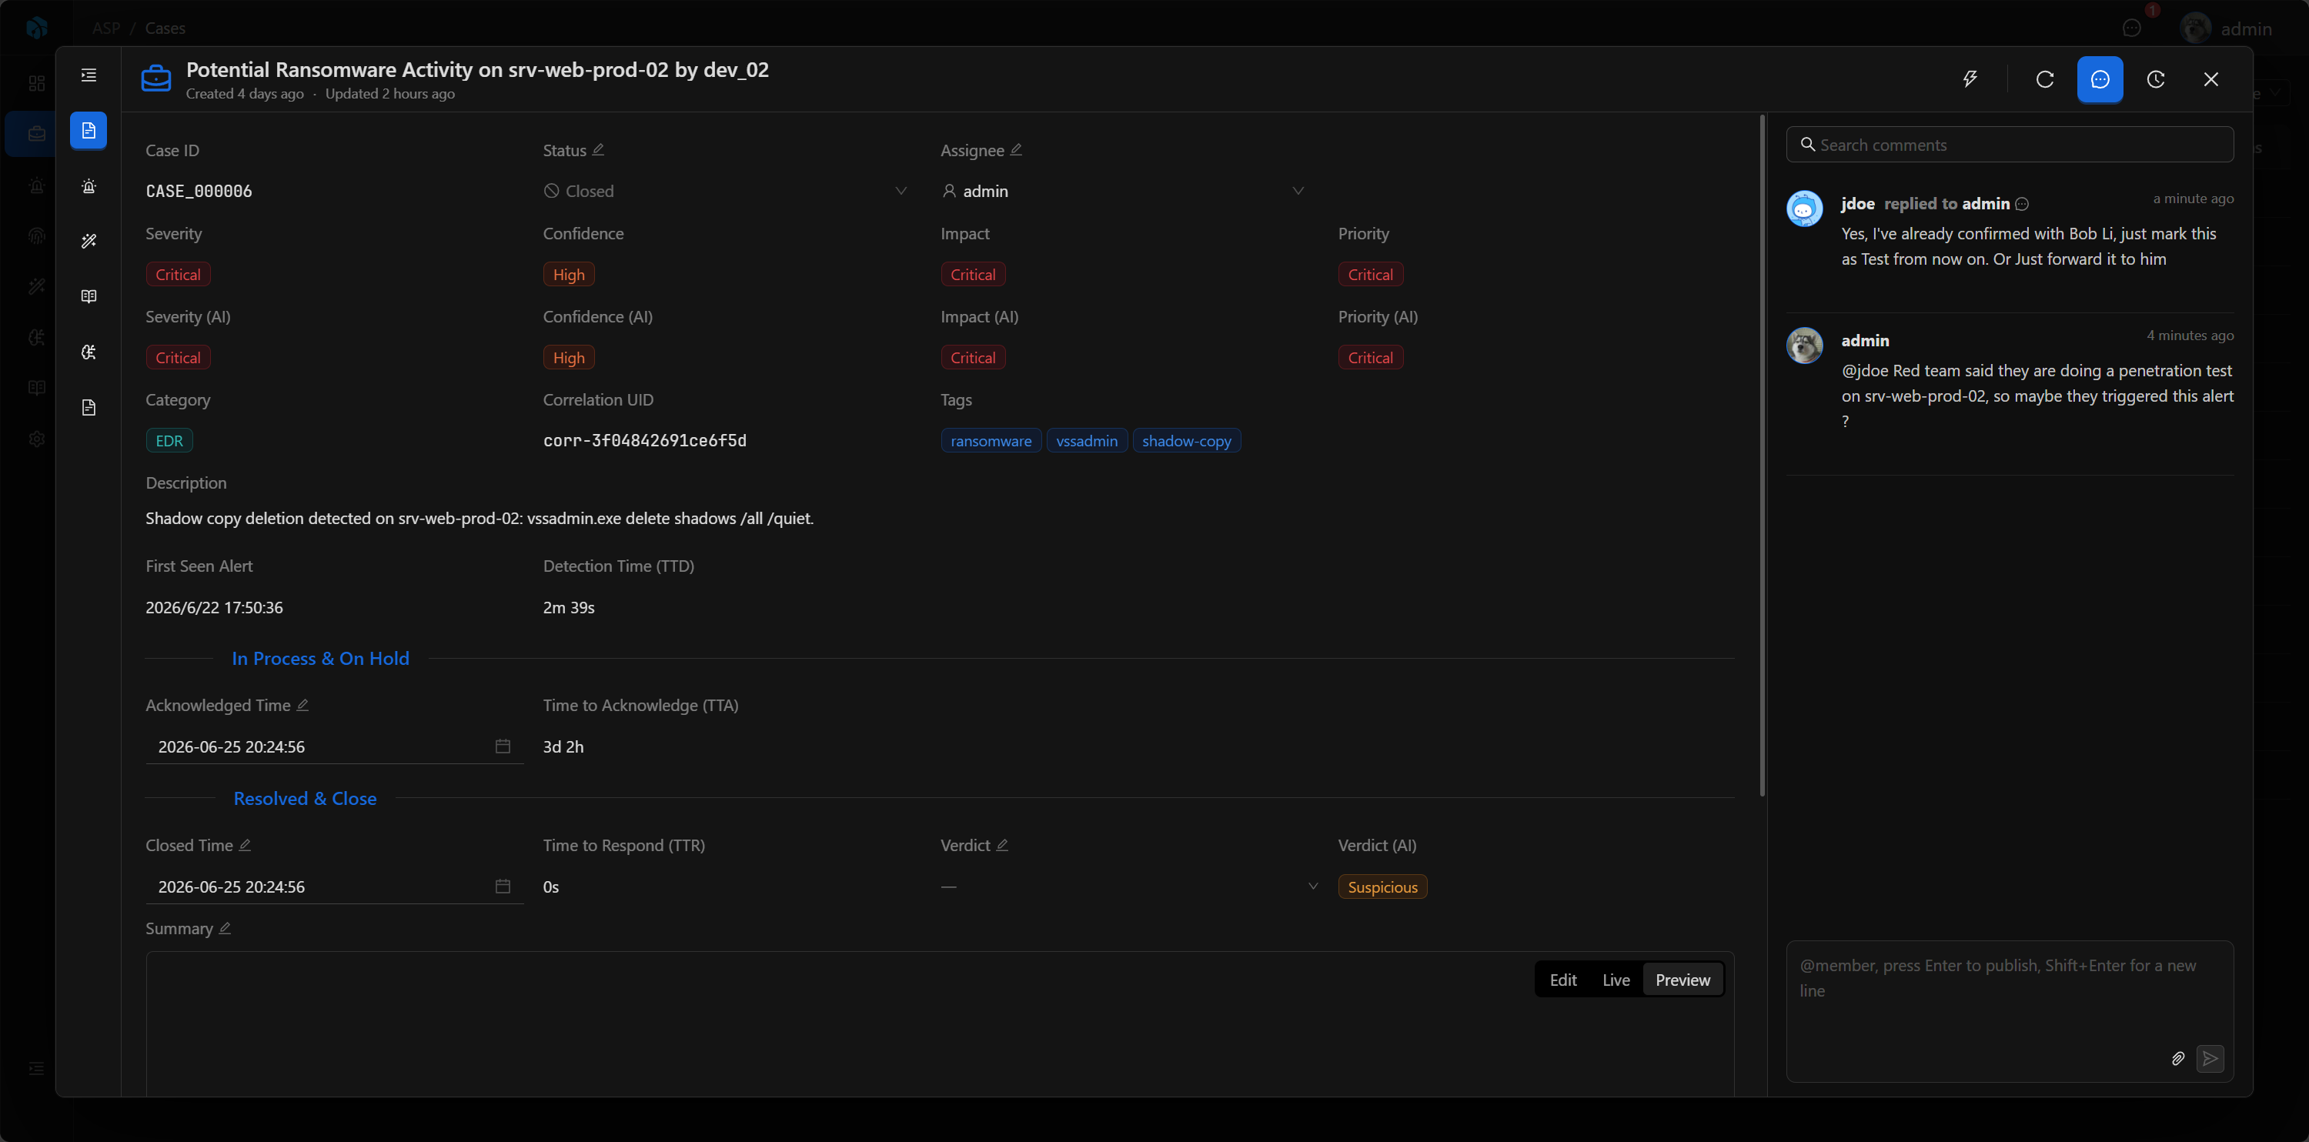Screen dimensions: 2309x1142
Task: Click the shadow copy deletion description text
Action: tap(480, 518)
